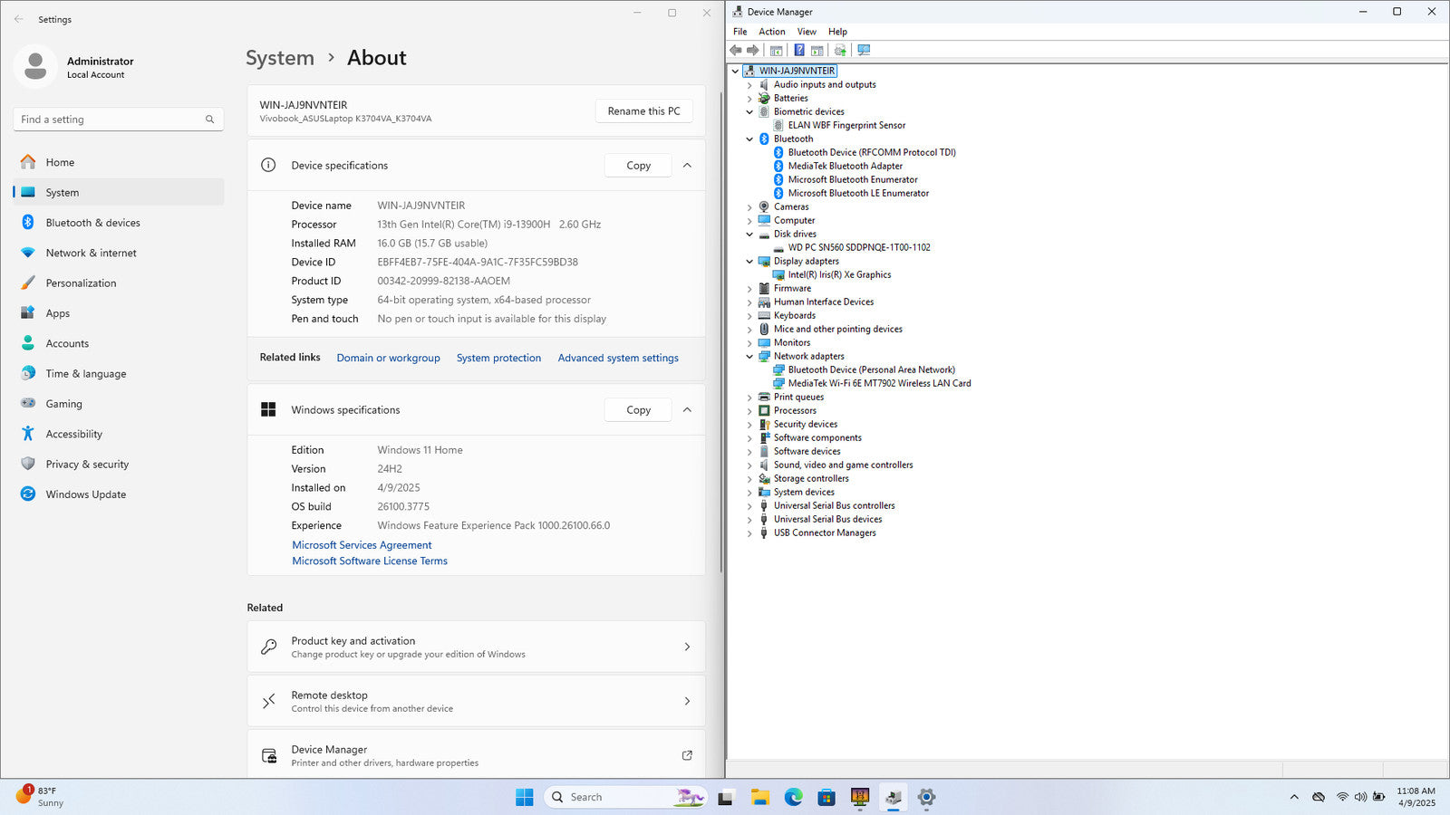This screenshot has width=1450, height=815.
Task: Select WD PC SN560 disk drive
Action: pyautogui.click(x=859, y=248)
